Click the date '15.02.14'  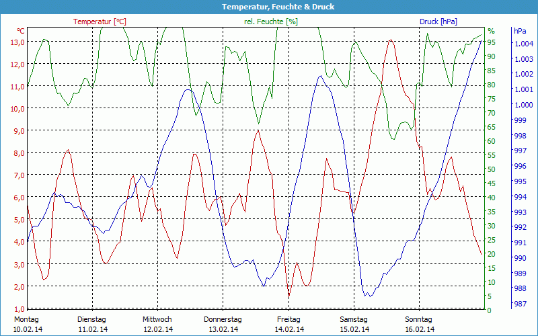point(354,329)
